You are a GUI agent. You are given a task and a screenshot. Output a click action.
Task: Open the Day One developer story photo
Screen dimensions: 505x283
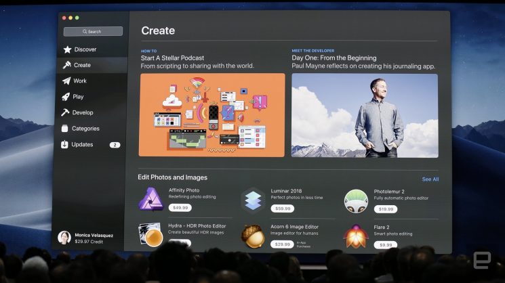tap(365, 116)
